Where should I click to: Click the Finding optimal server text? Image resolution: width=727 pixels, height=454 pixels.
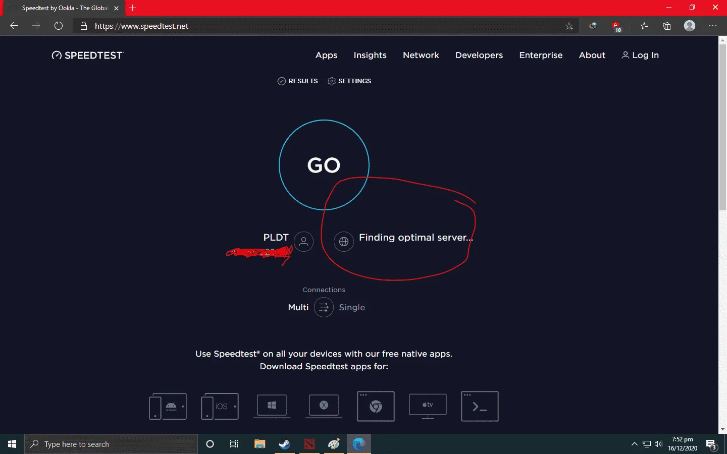click(416, 237)
